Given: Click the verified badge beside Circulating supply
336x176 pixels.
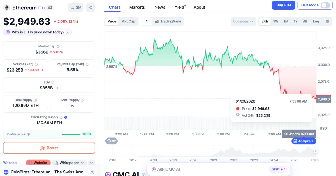Looking at the screenshot, I should (x=66, y=117).
